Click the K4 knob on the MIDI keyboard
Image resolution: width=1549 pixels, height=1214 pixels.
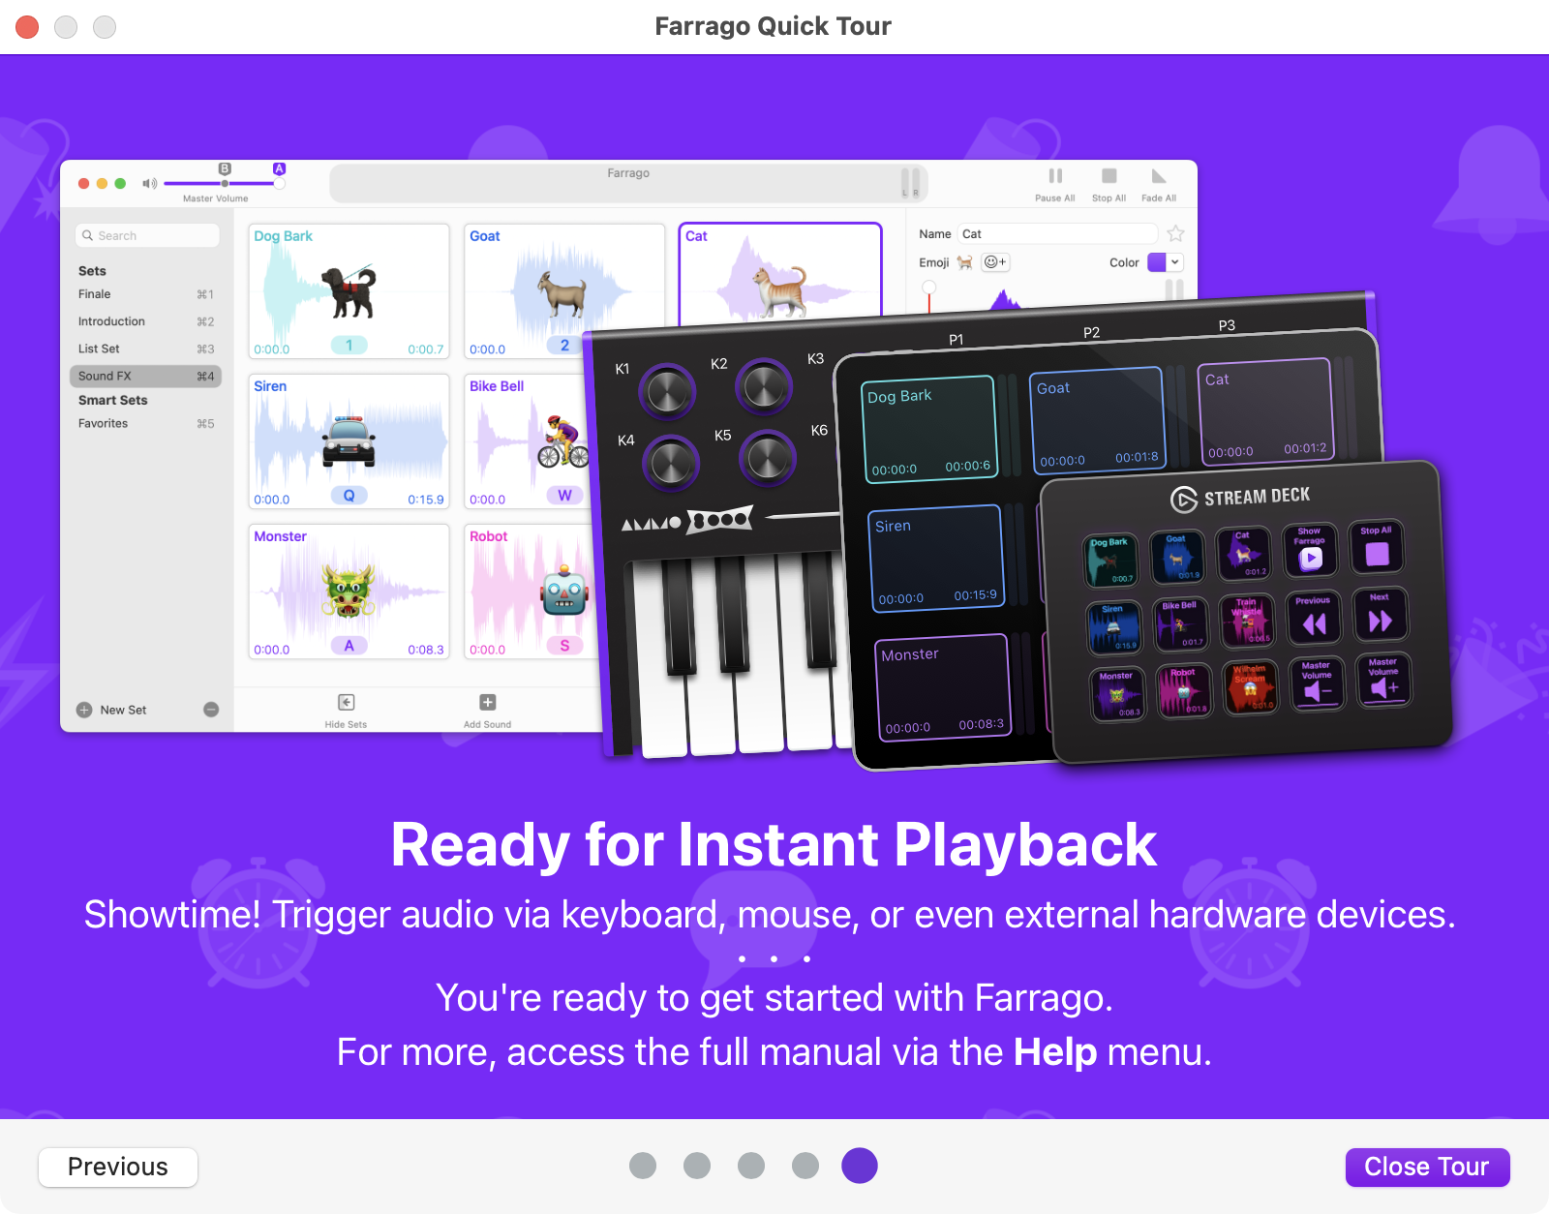coord(671,464)
